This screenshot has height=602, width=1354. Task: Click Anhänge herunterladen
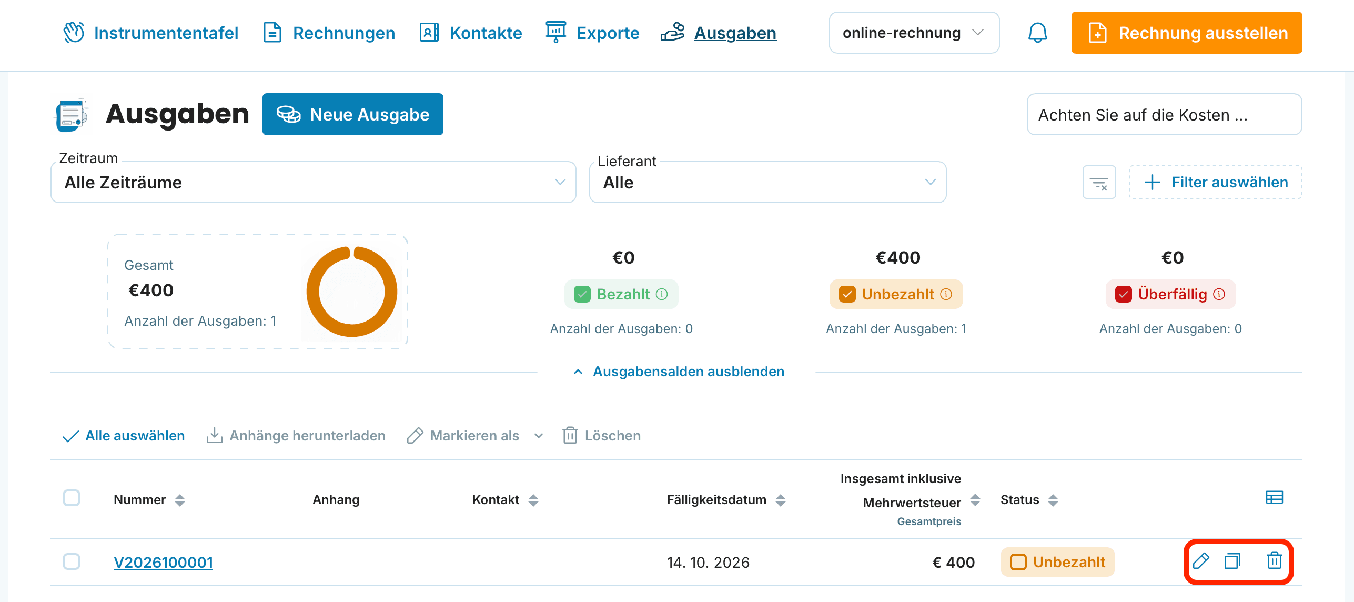296,436
